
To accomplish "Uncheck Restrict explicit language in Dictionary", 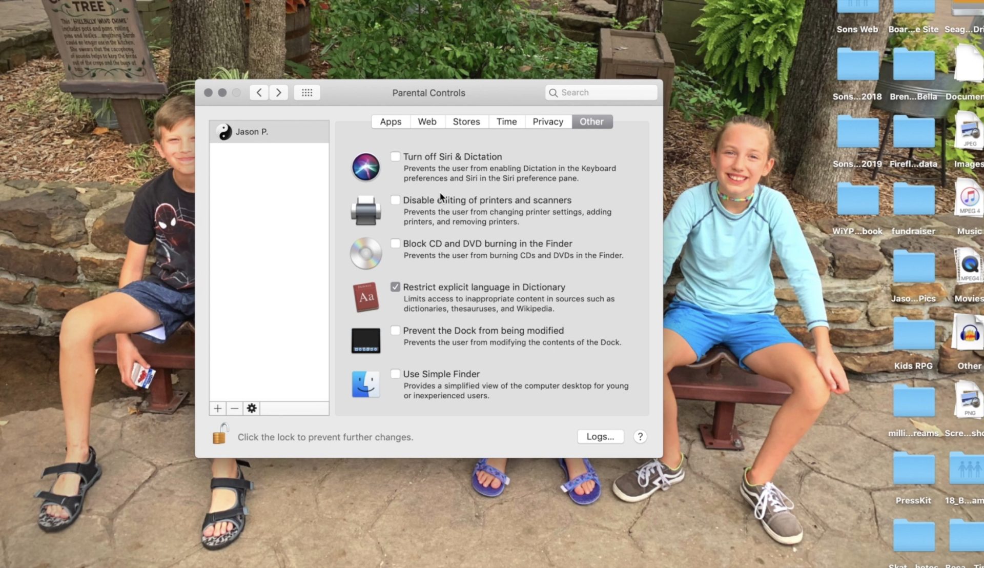I will (395, 287).
